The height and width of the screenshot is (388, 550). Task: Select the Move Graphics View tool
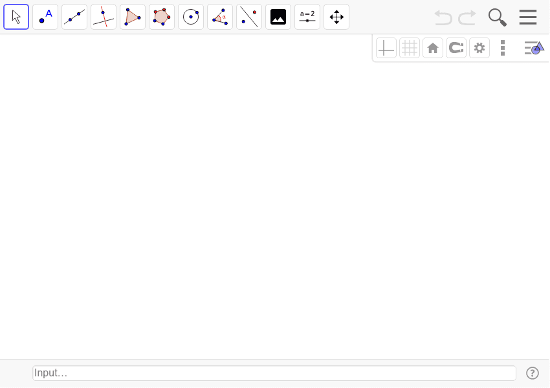click(x=336, y=17)
